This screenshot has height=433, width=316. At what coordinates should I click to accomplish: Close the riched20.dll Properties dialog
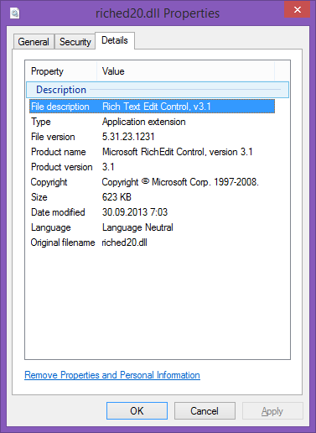298,9
